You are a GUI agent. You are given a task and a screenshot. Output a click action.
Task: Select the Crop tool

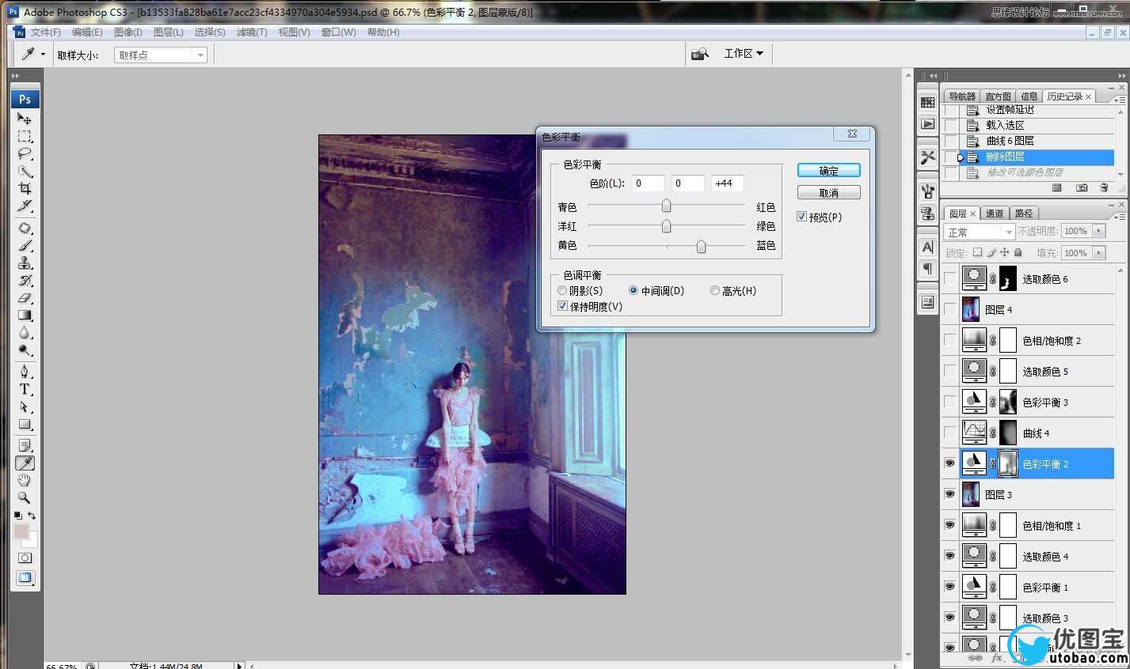pyautogui.click(x=25, y=188)
